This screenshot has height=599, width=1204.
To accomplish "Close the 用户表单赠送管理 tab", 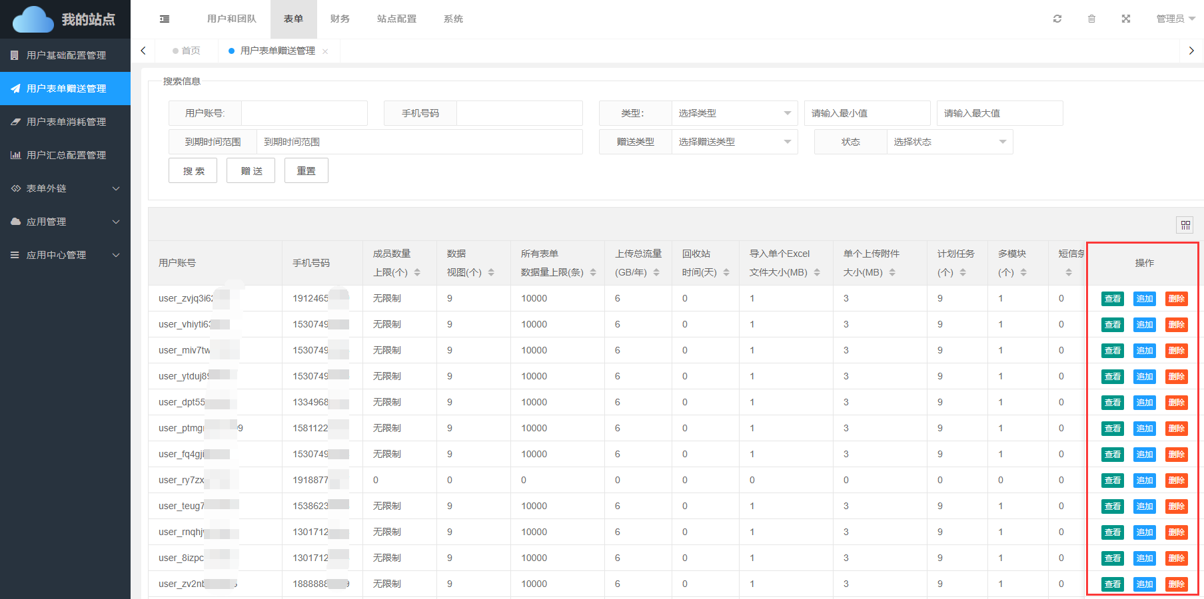I will coord(325,51).
